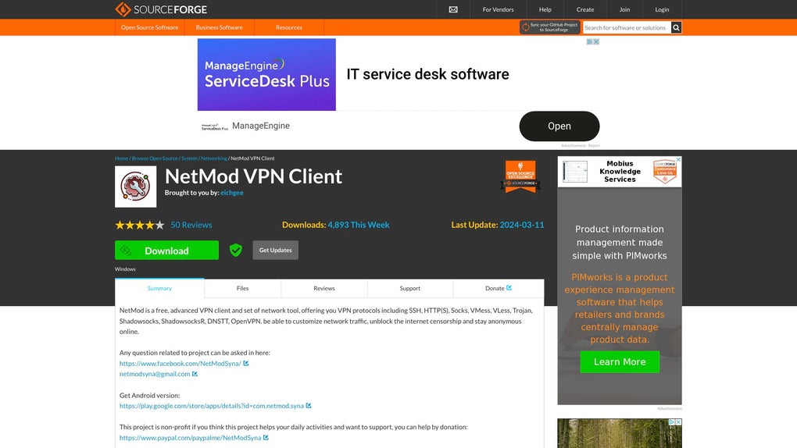Open Sync your GitHub Project button
The width and height of the screenshot is (797, 448).
550,27
